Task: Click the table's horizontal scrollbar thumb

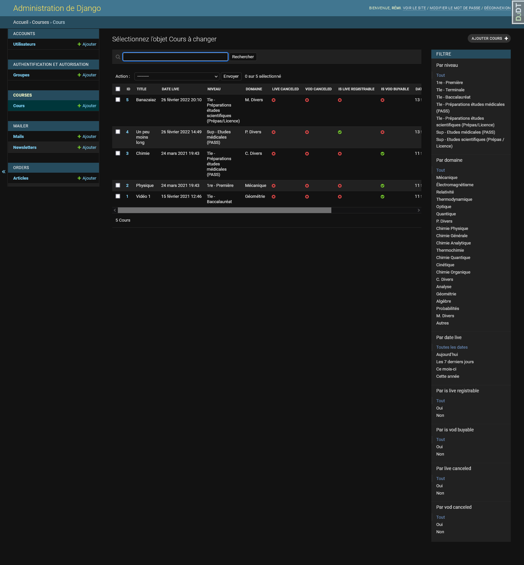Action: coord(224,210)
